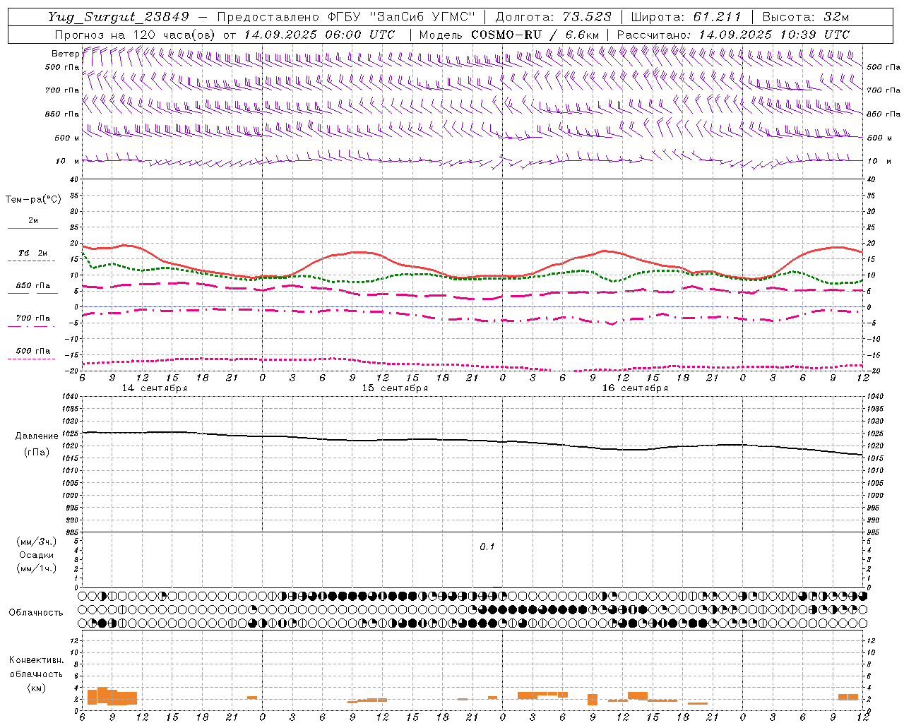Click the "16 сентября" date label
904x723 pixels.
click(635, 388)
